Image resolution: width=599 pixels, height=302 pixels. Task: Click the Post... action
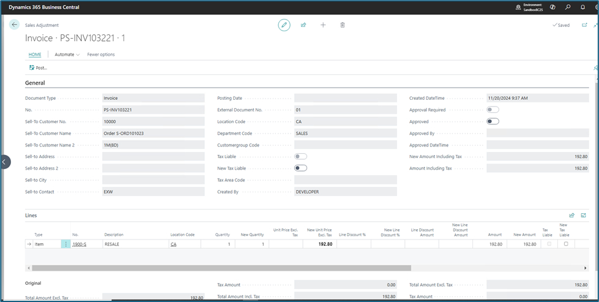click(38, 67)
